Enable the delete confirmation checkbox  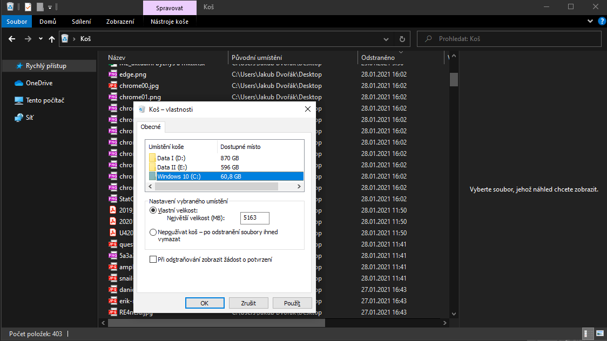point(153,260)
